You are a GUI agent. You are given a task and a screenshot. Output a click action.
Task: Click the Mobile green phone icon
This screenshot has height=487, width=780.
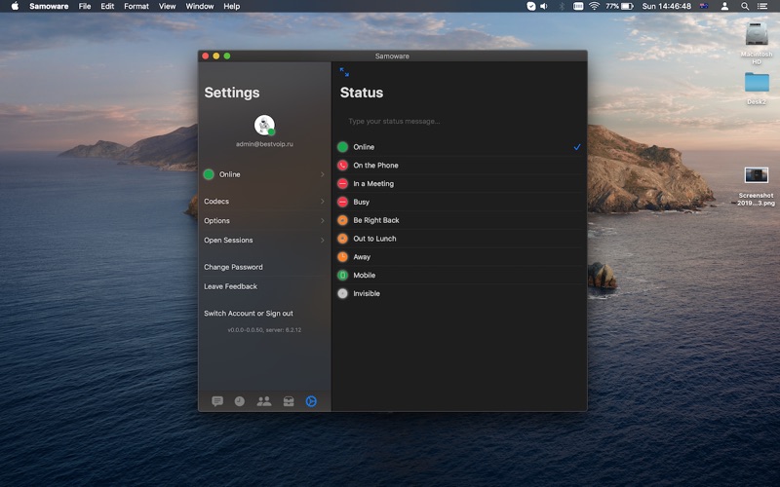point(342,275)
